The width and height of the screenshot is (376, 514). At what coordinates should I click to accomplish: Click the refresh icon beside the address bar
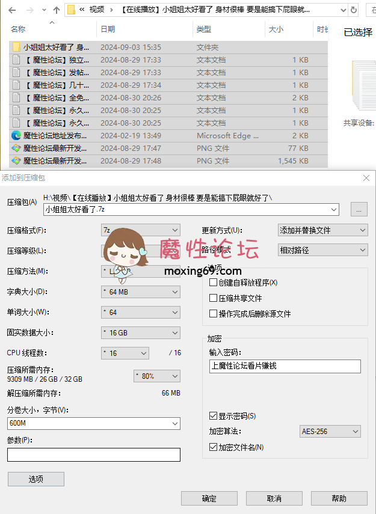click(x=369, y=10)
